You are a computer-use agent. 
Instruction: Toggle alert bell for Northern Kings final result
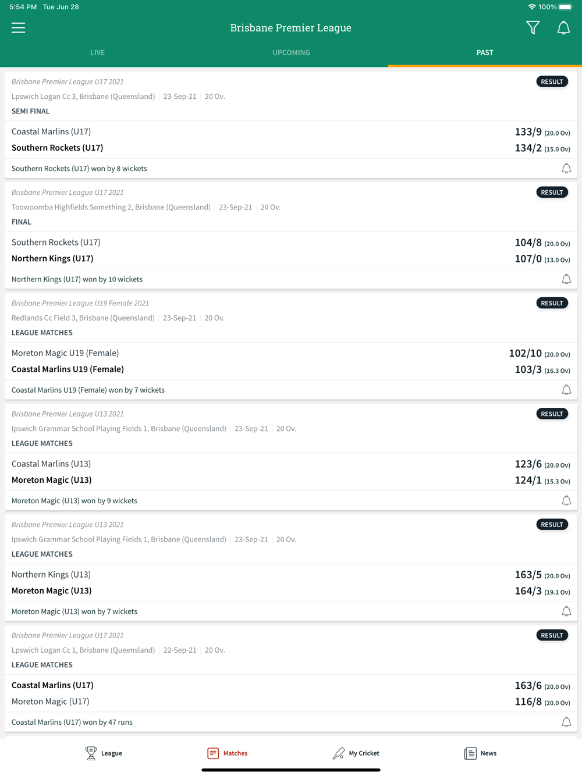coord(566,279)
